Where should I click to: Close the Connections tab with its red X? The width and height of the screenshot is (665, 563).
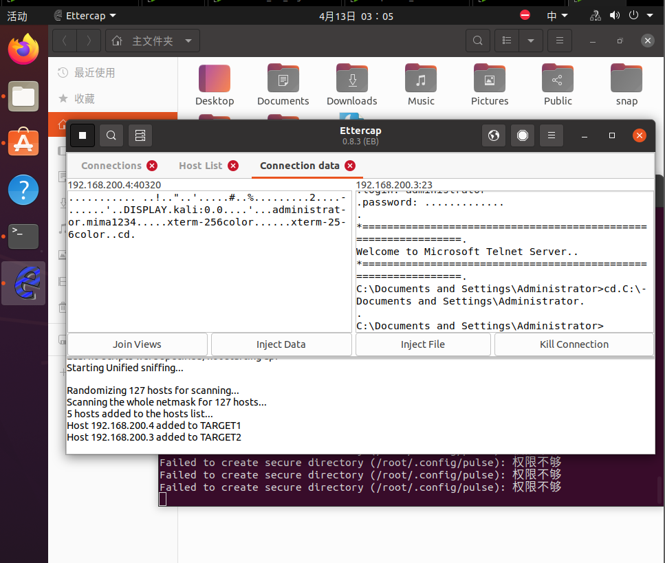click(152, 166)
